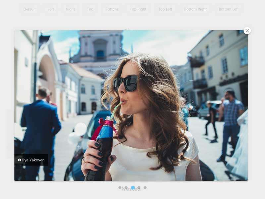
Task: Click the Ilya Yakover caption label
Action: click(x=33, y=160)
